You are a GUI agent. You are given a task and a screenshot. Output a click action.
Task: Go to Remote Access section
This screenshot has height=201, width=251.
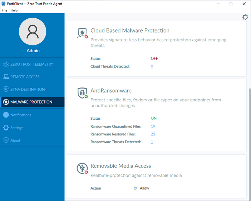point(25,77)
